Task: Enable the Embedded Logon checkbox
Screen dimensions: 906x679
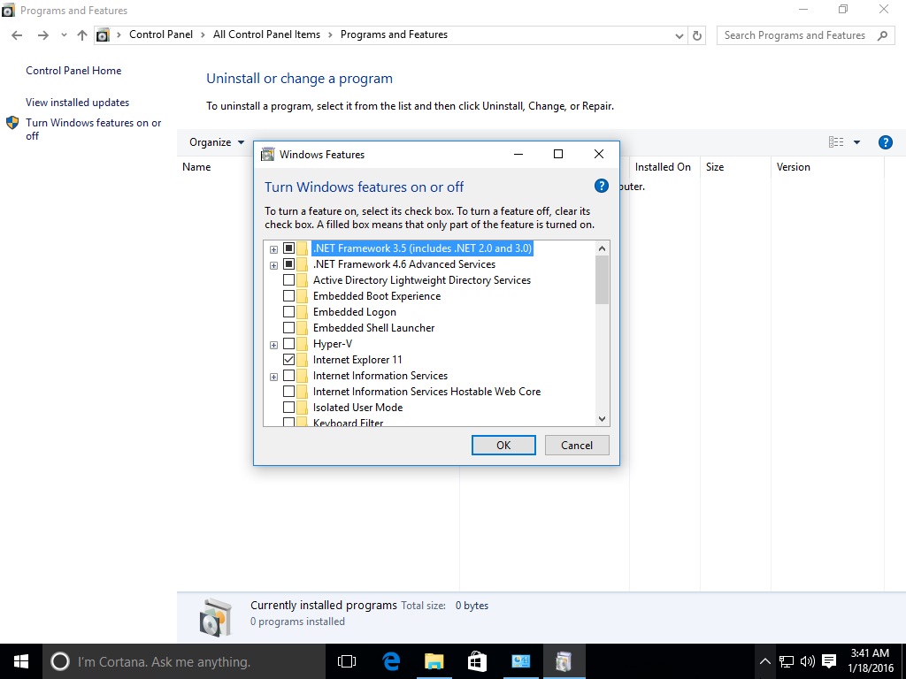Action: [288, 312]
